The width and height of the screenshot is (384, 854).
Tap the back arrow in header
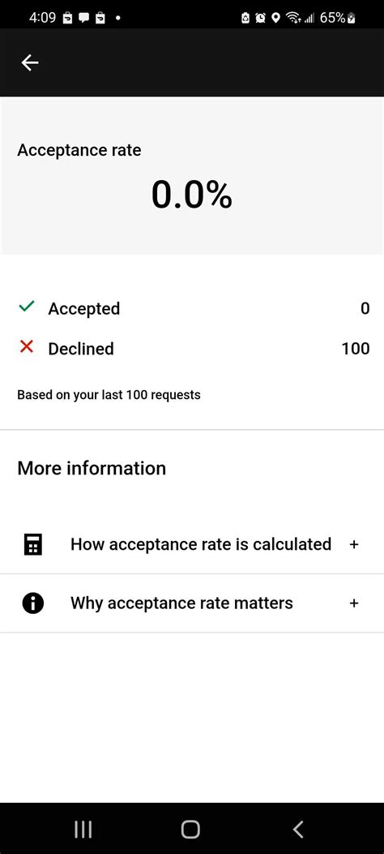tap(30, 62)
